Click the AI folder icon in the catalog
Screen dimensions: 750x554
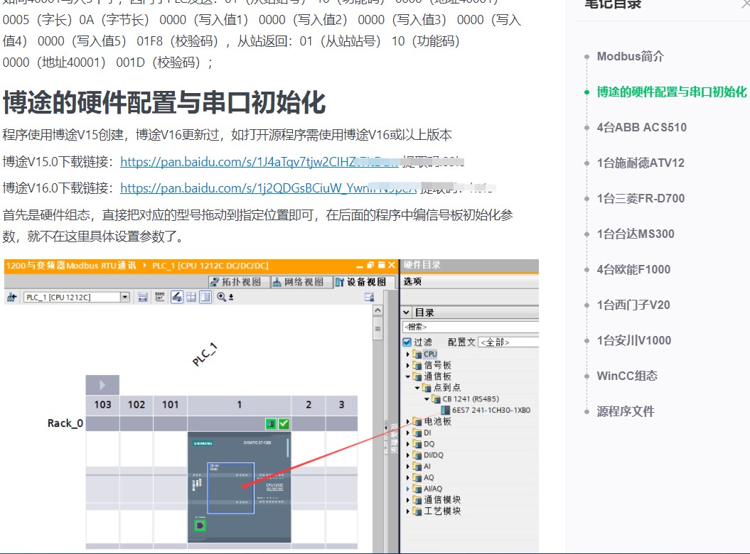pyautogui.click(x=417, y=467)
